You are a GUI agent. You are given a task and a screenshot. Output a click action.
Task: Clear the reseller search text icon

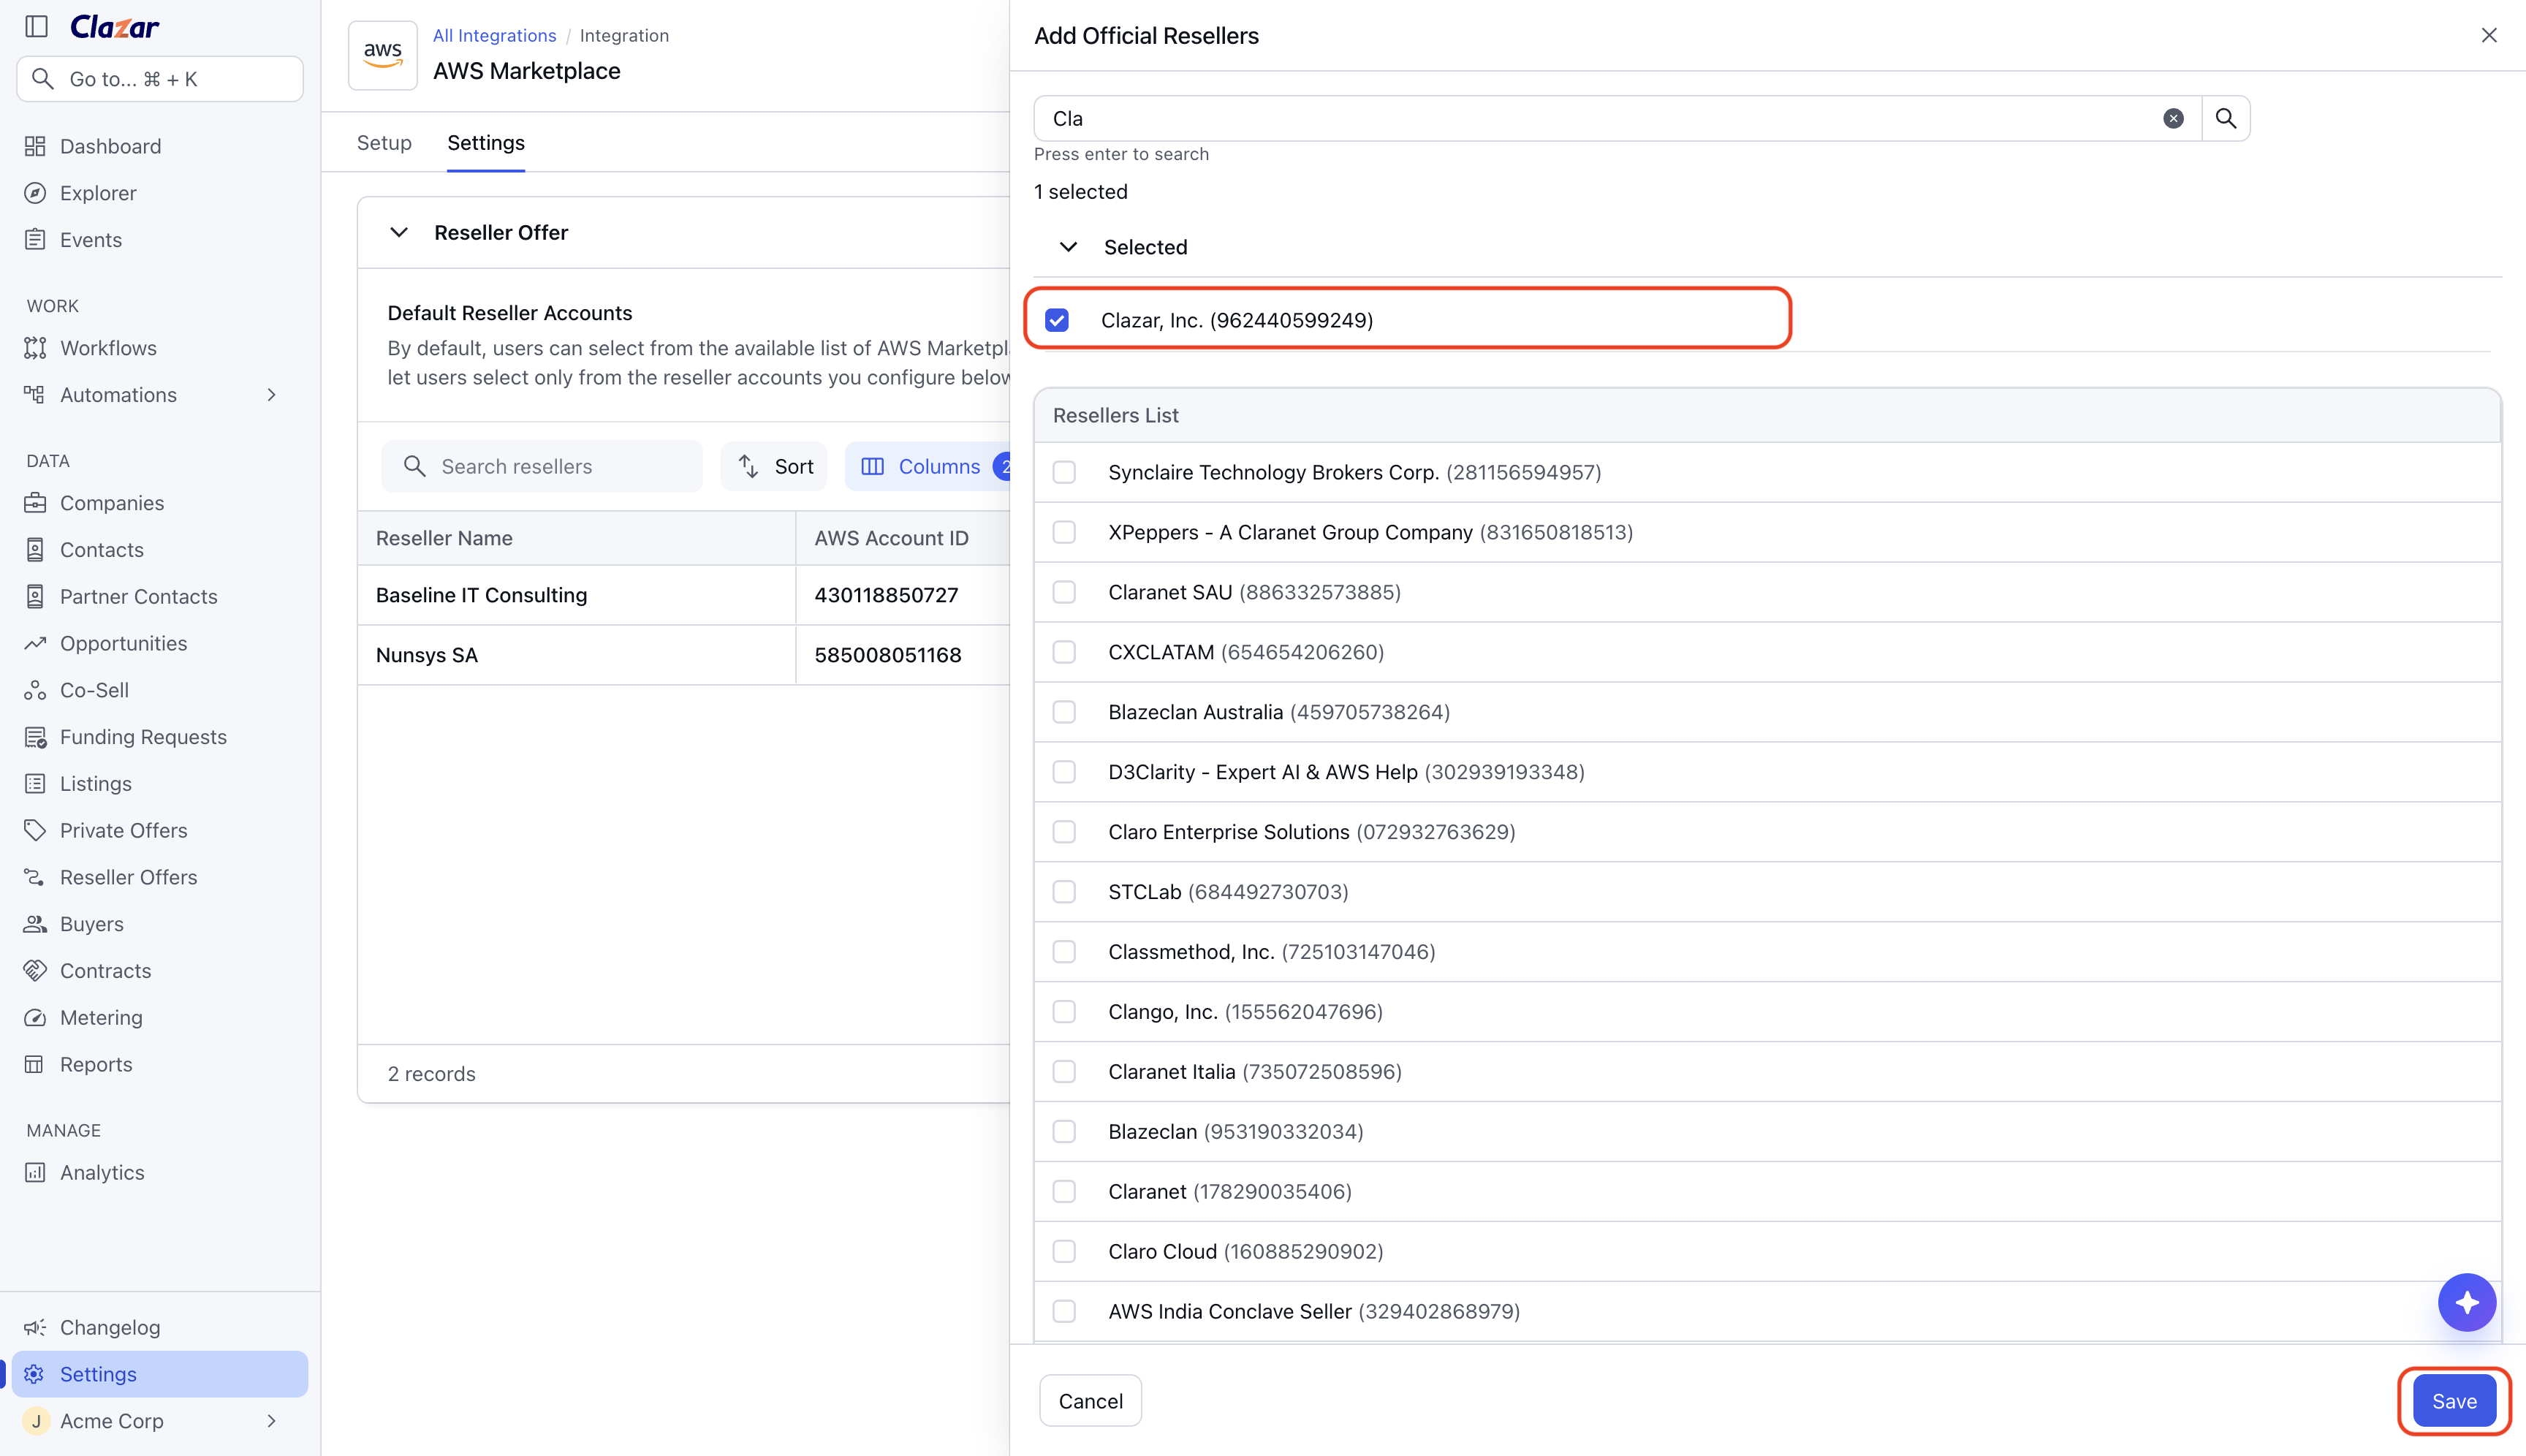2173,119
